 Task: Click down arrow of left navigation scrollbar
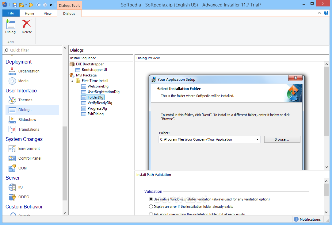[65, 213]
